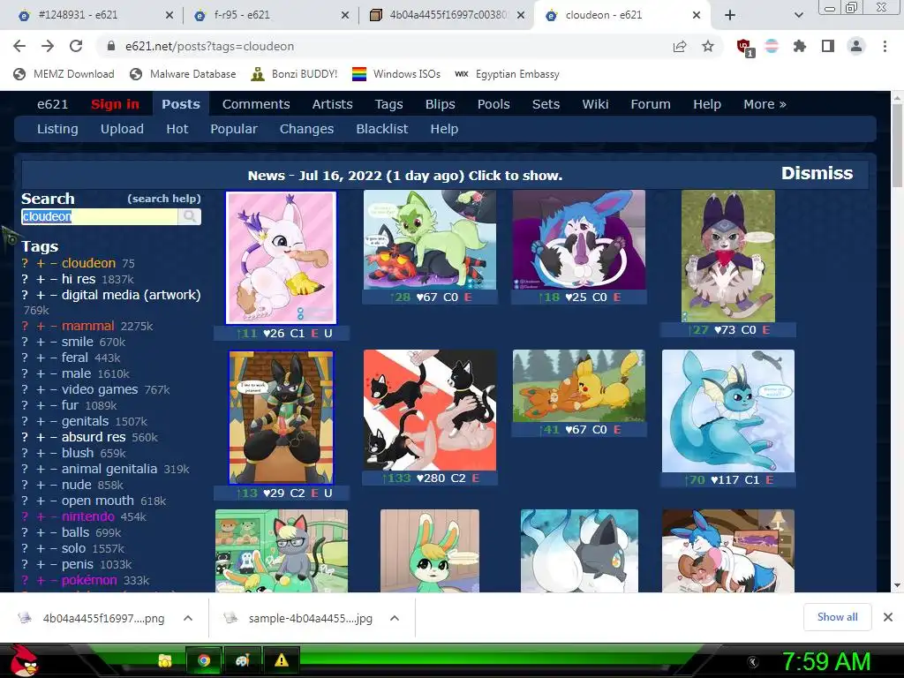Image resolution: width=904 pixels, height=678 pixels.
Task: Click the red 'Sign in' link
Action: pos(115,104)
